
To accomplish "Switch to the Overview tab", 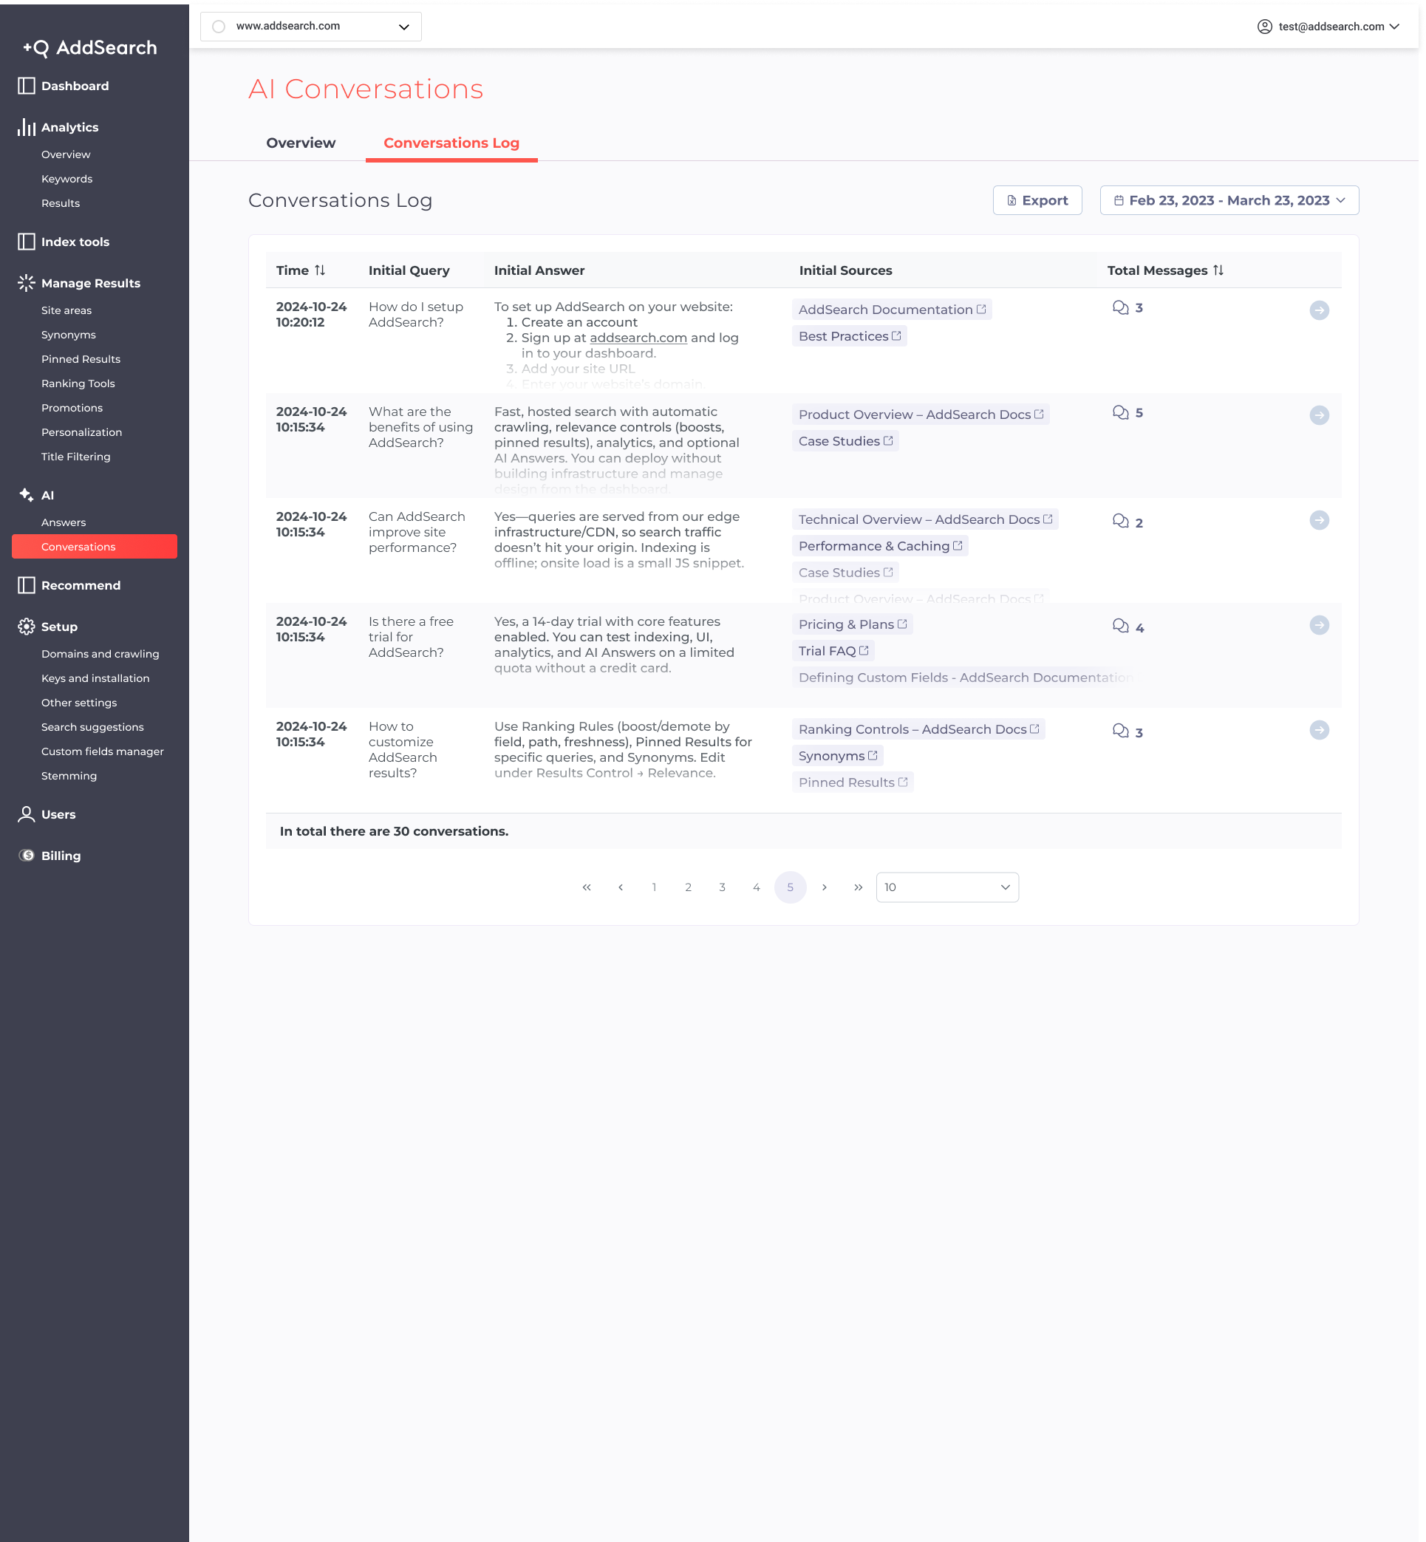I will pyautogui.click(x=301, y=143).
